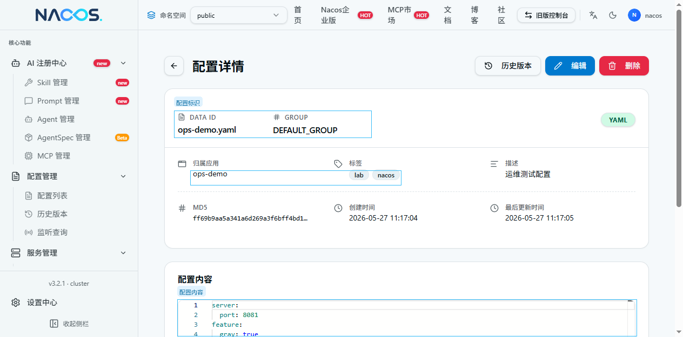Open the 历史版本 button in header
The height and width of the screenshot is (337, 683).
point(508,66)
